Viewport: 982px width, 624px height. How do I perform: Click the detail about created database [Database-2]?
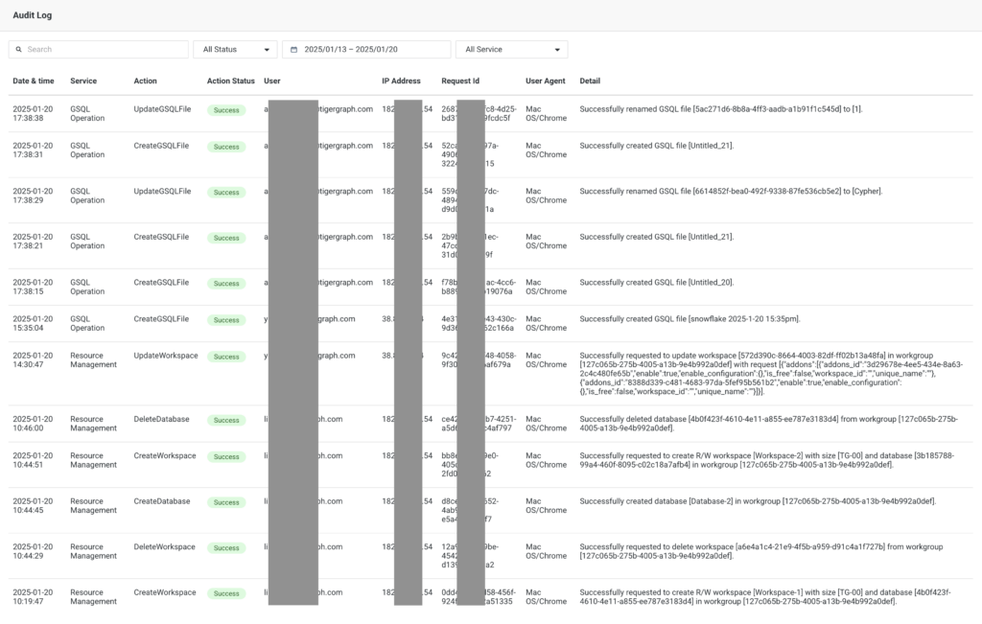coord(758,501)
